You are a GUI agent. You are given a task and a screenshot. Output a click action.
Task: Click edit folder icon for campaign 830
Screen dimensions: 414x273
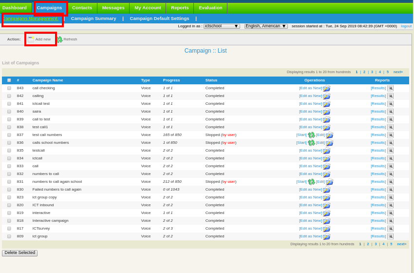[x=326, y=190]
